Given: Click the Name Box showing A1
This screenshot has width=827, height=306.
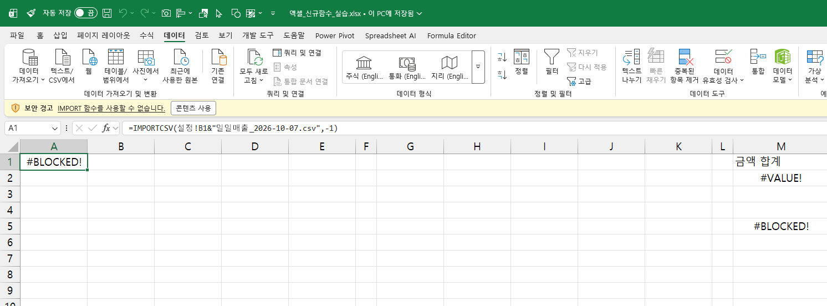Looking at the screenshot, I should click(x=28, y=128).
